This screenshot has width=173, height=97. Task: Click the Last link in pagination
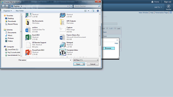tap(118, 29)
